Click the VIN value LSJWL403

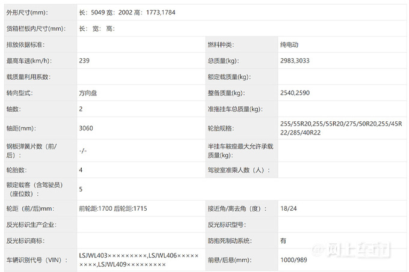[x=139, y=260]
